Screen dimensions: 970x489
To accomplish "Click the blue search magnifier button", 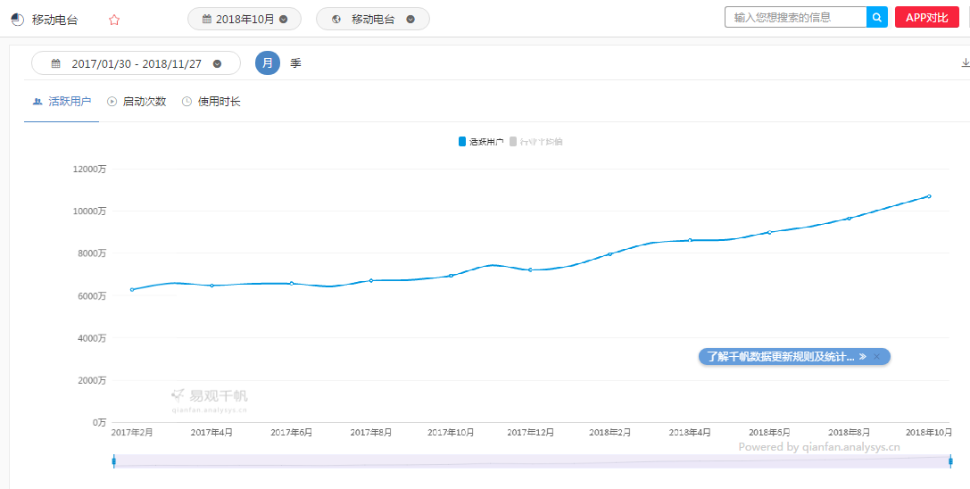I will coord(876,17).
